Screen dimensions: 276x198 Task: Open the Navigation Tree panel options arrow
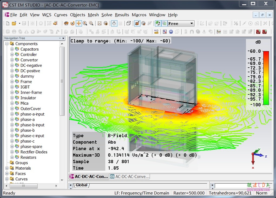60,38
